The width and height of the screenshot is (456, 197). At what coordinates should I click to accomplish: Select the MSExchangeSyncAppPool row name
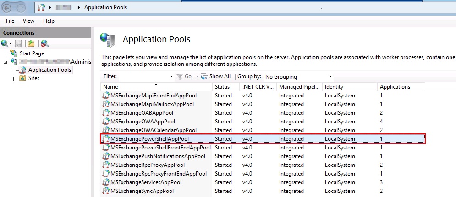142,191
